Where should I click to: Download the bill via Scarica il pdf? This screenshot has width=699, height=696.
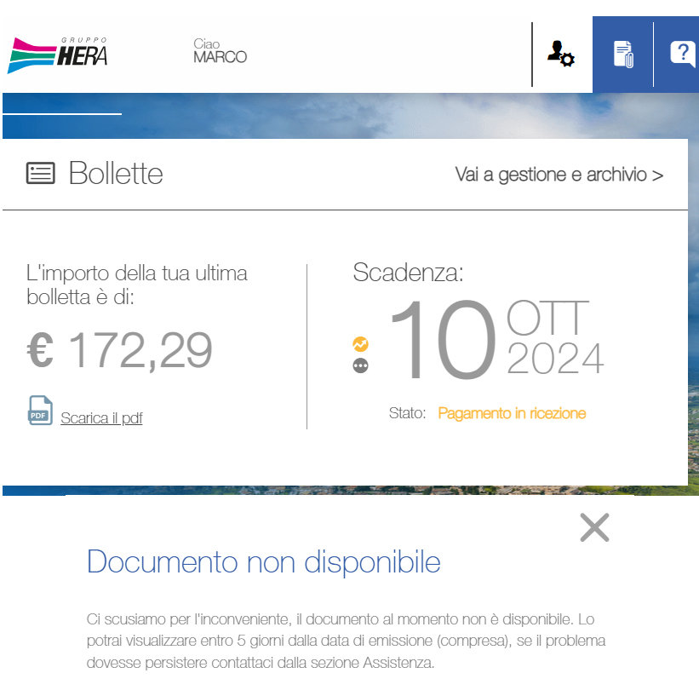coord(101,418)
